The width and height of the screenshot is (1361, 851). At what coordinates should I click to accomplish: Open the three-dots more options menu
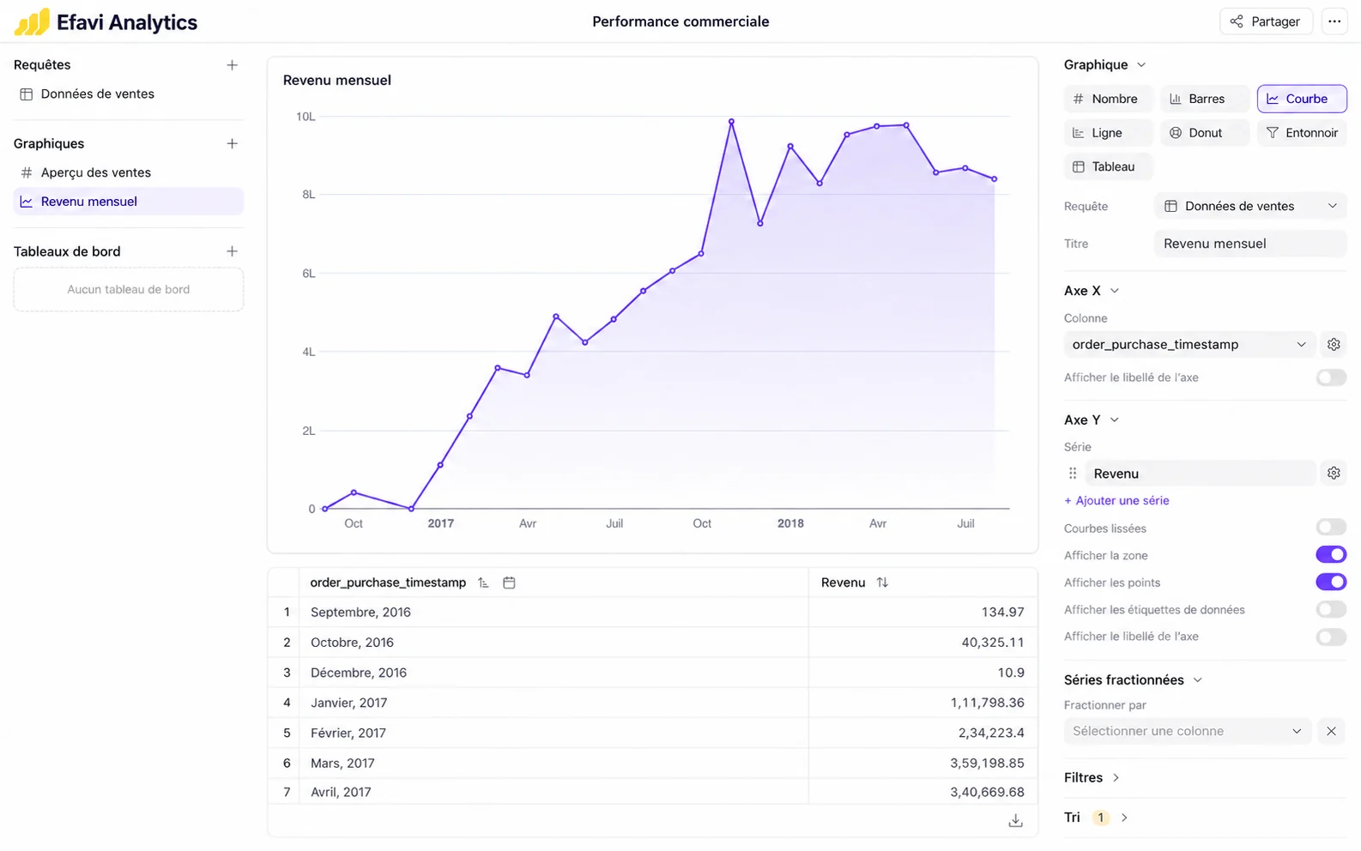pyautogui.click(x=1334, y=21)
